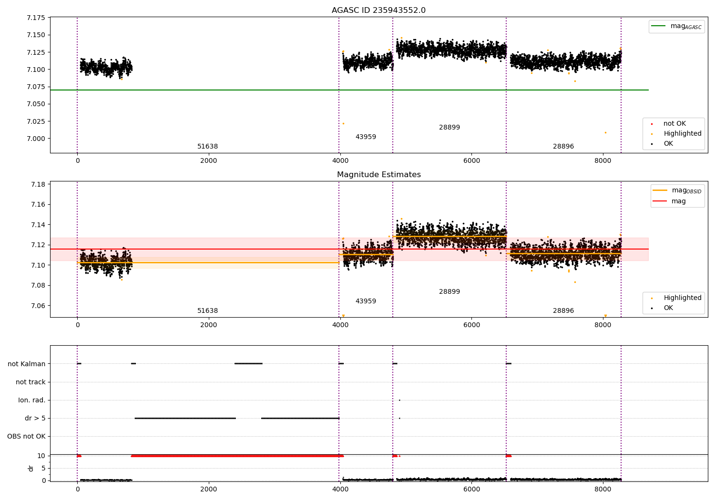Click the green mag AGASC horizontal line
Viewport: 715px width, 500px height.
[349, 90]
